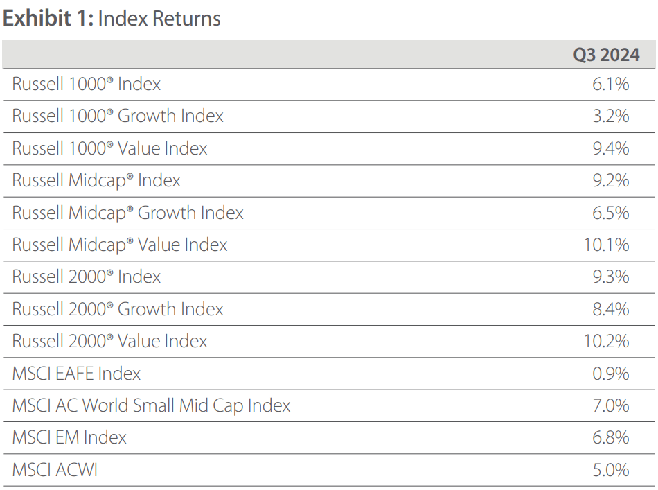Select the MSCI EAFE Index label
The width and height of the screenshot is (658, 490).
coord(76,374)
